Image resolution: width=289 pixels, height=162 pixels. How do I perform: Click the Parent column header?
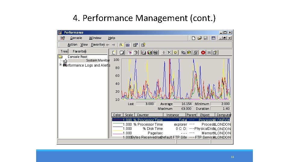click(191, 115)
